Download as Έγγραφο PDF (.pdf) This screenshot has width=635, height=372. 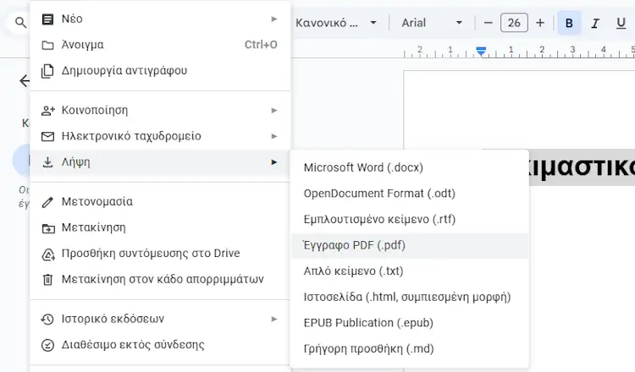(410, 245)
